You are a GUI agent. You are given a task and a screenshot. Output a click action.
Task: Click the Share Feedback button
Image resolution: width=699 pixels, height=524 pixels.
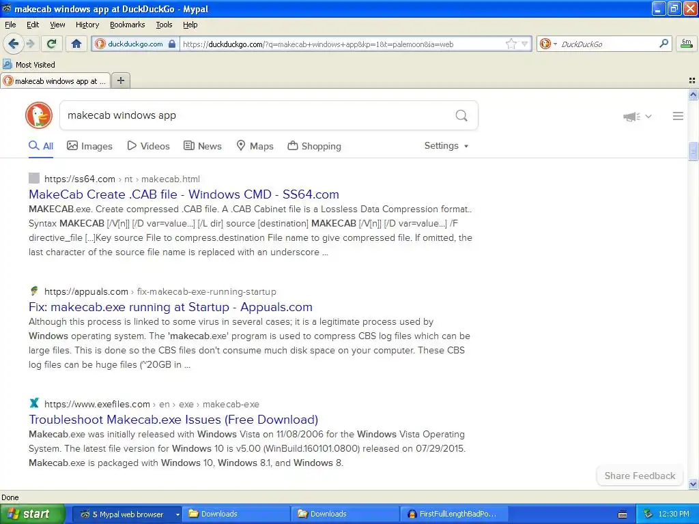pos(640,476)
